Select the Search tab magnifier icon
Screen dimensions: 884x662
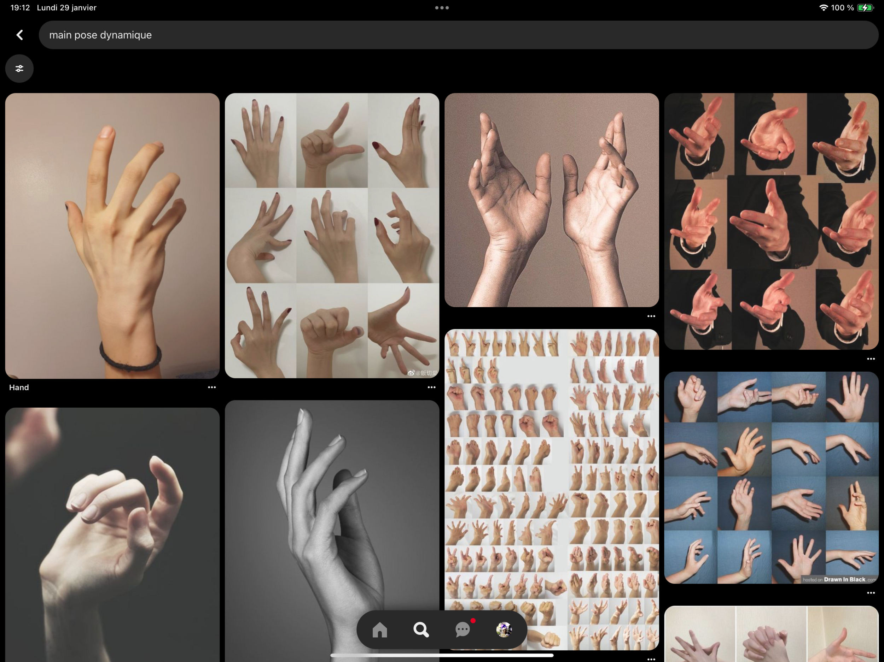(x=421, y=630)
